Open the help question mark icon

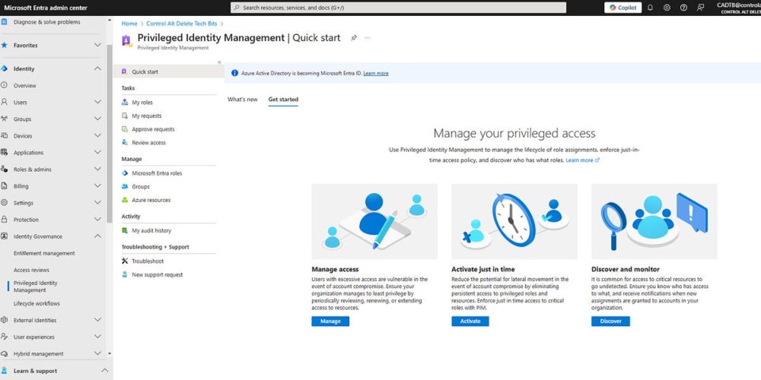[x=683, y=8]
